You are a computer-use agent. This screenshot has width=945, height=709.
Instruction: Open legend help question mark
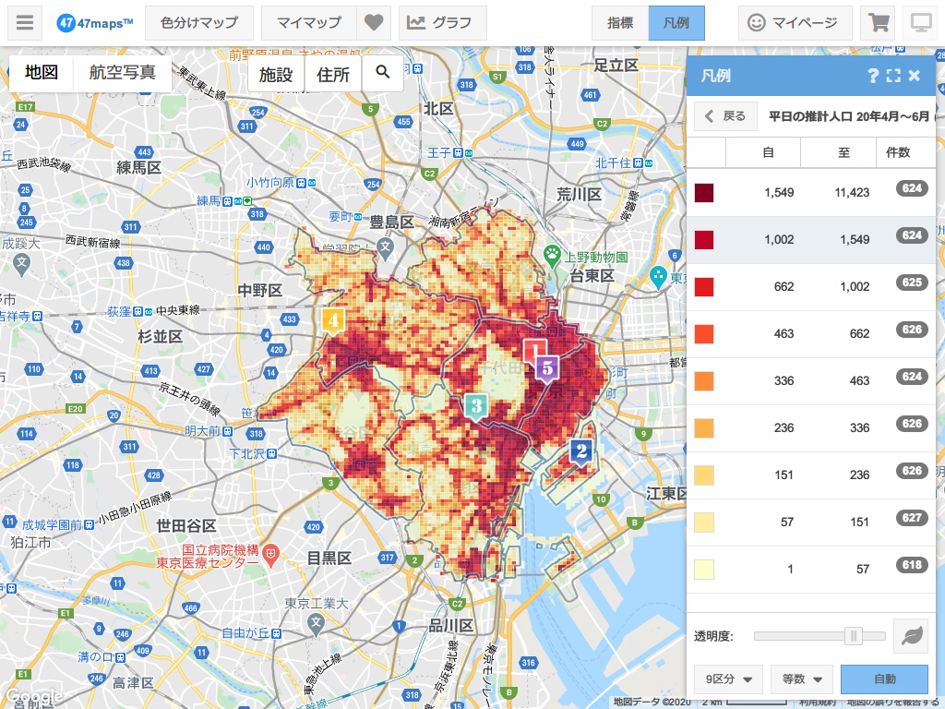click(872, 76)
